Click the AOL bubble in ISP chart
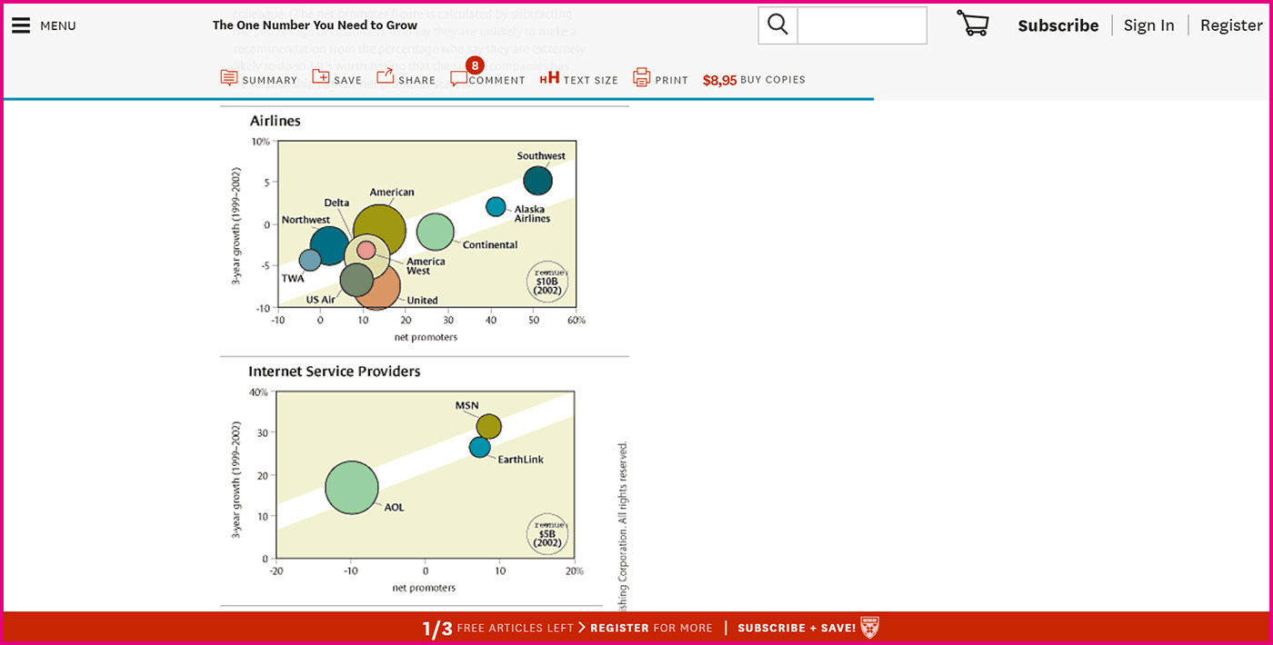Image resolution: width=1273 pixels, height=645 pixels. pos(352,488)
